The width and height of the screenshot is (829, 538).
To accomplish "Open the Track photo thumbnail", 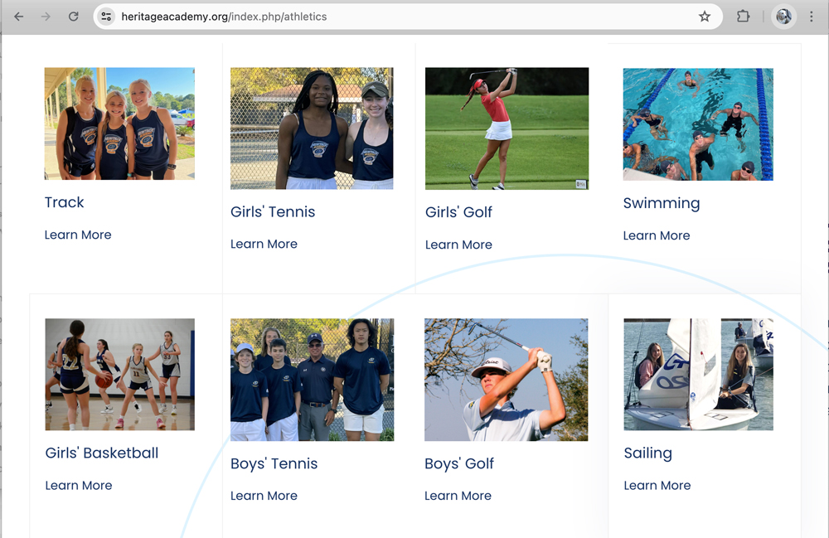I will (119, 124).
